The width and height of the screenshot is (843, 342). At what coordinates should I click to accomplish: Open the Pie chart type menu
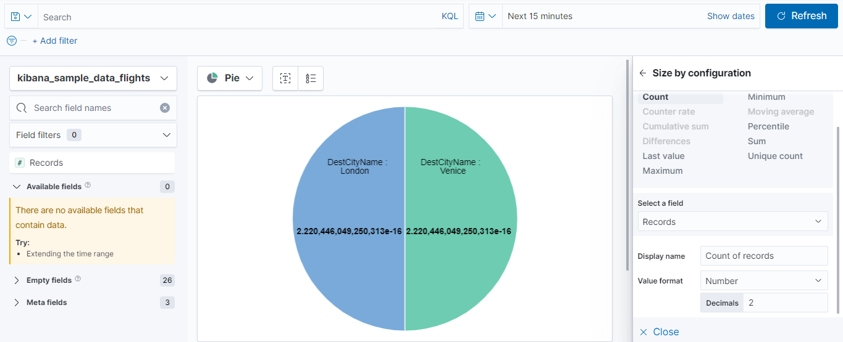(x=230, y=78)
